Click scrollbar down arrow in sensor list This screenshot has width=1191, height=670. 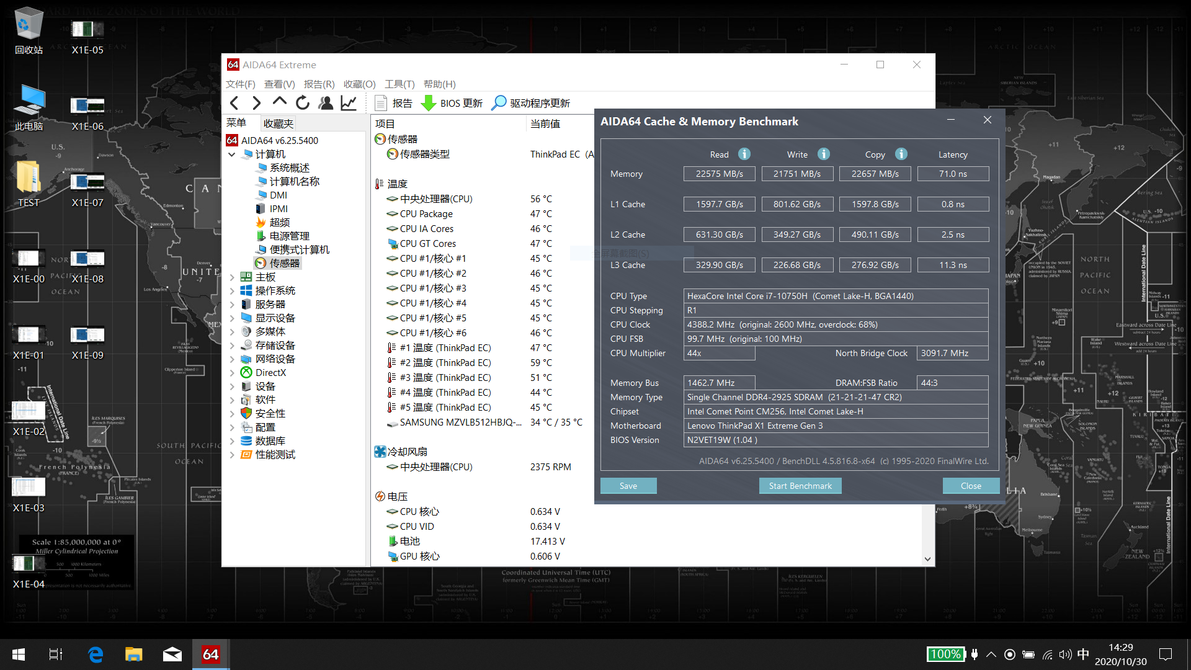point(927,559)
